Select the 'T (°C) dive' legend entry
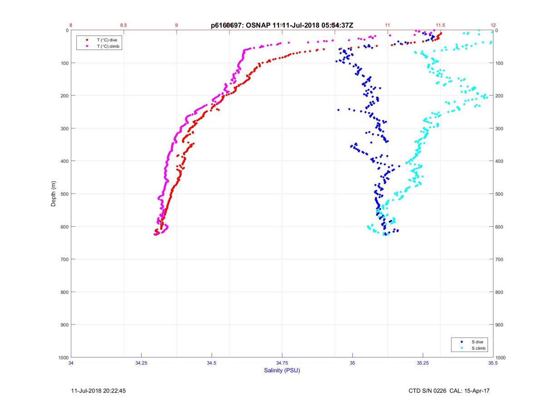545x402 pixels. coord(107,40)
